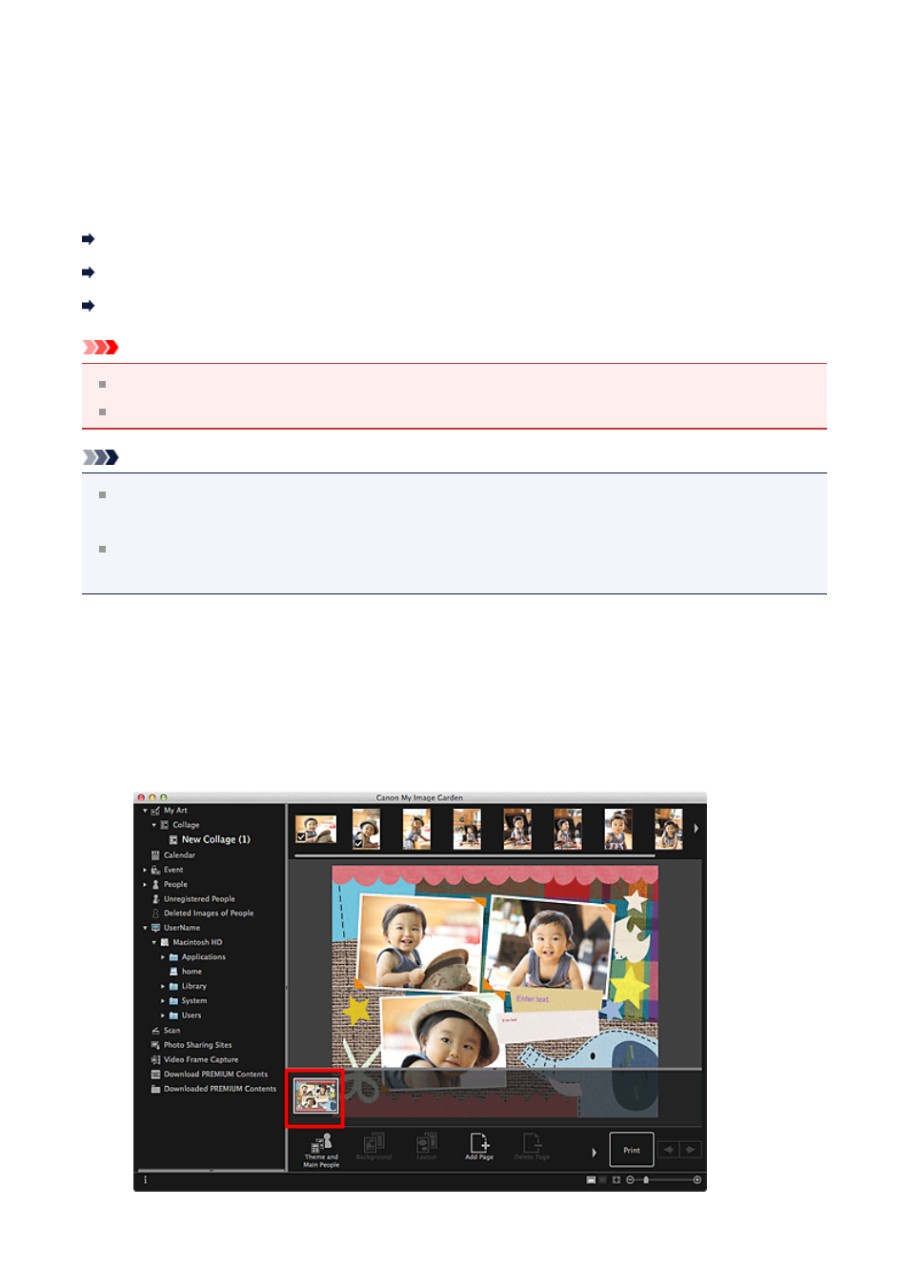The image size is (909, 1286).
Task: Select New Collage (1) in sidebar
Action: point(216,839)
